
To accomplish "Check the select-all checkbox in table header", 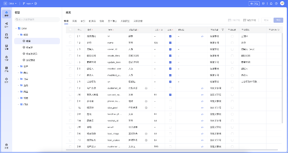I will [70, 30].
